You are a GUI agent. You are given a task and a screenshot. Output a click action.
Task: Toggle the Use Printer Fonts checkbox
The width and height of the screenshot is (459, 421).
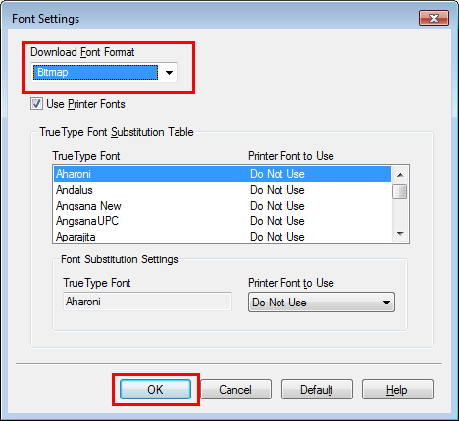tap(36, 104)
